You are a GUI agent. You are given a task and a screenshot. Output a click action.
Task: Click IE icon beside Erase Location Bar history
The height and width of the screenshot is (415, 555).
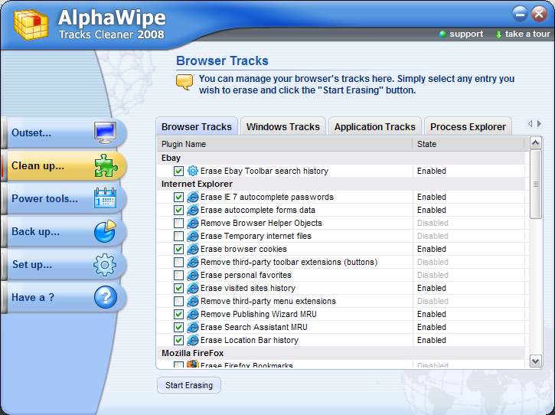click(x=193, y=340)
